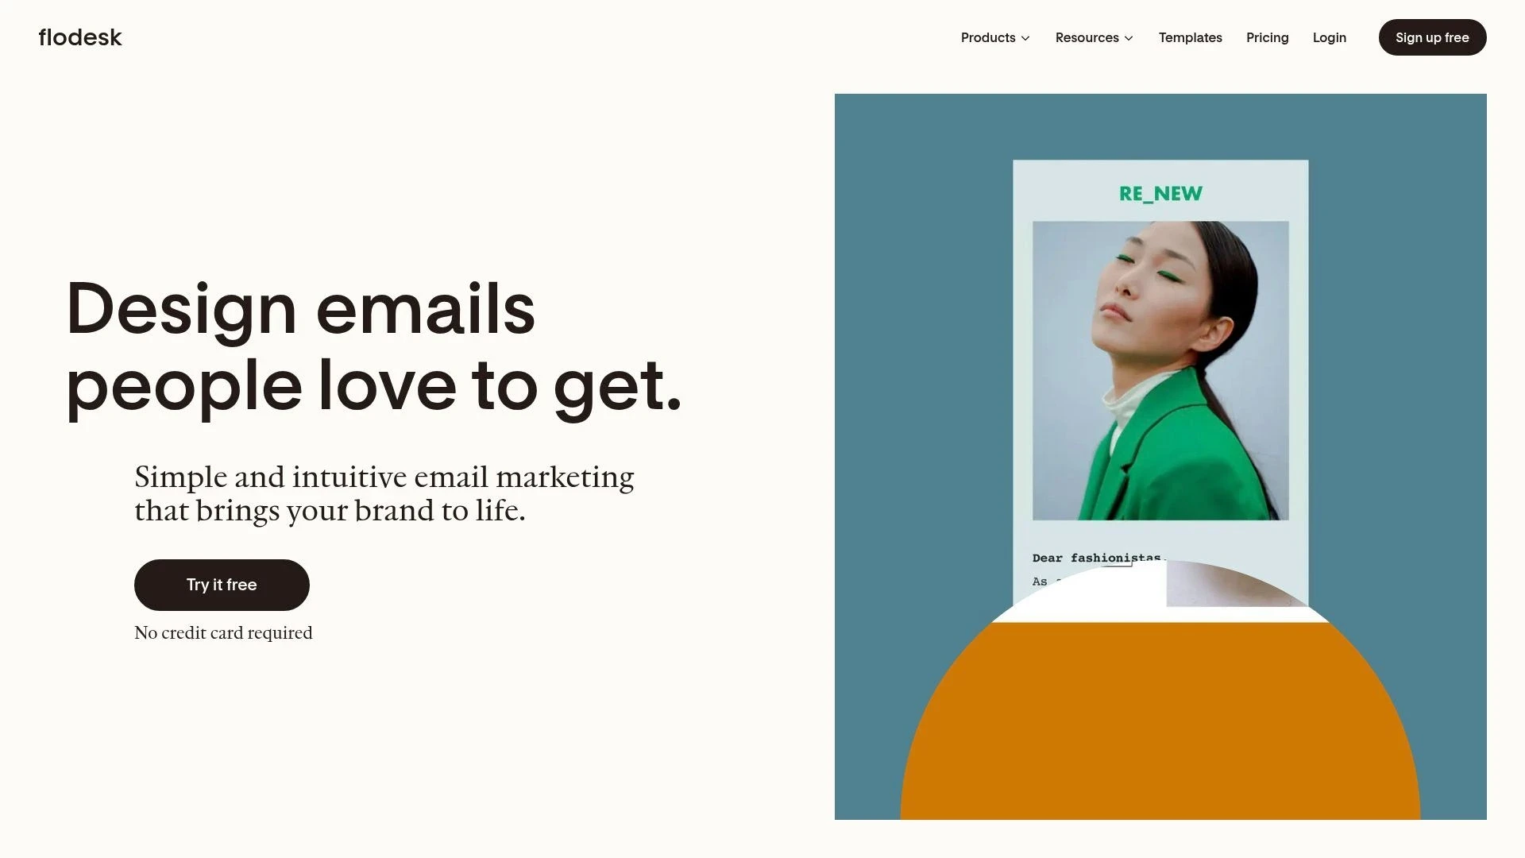This screenshot has height=858, width=1525.
Task: Click the Login button
Action: [1329, 37]
